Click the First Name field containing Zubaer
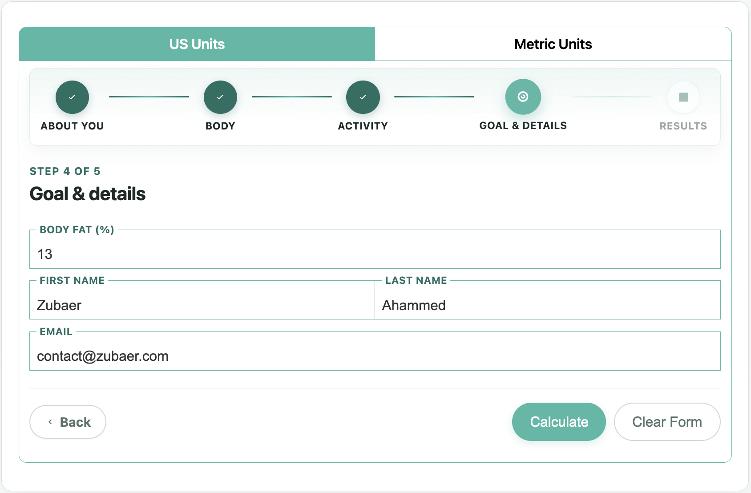Image resolution: width=751 pixels, height=493 pixels. [202, 300]
